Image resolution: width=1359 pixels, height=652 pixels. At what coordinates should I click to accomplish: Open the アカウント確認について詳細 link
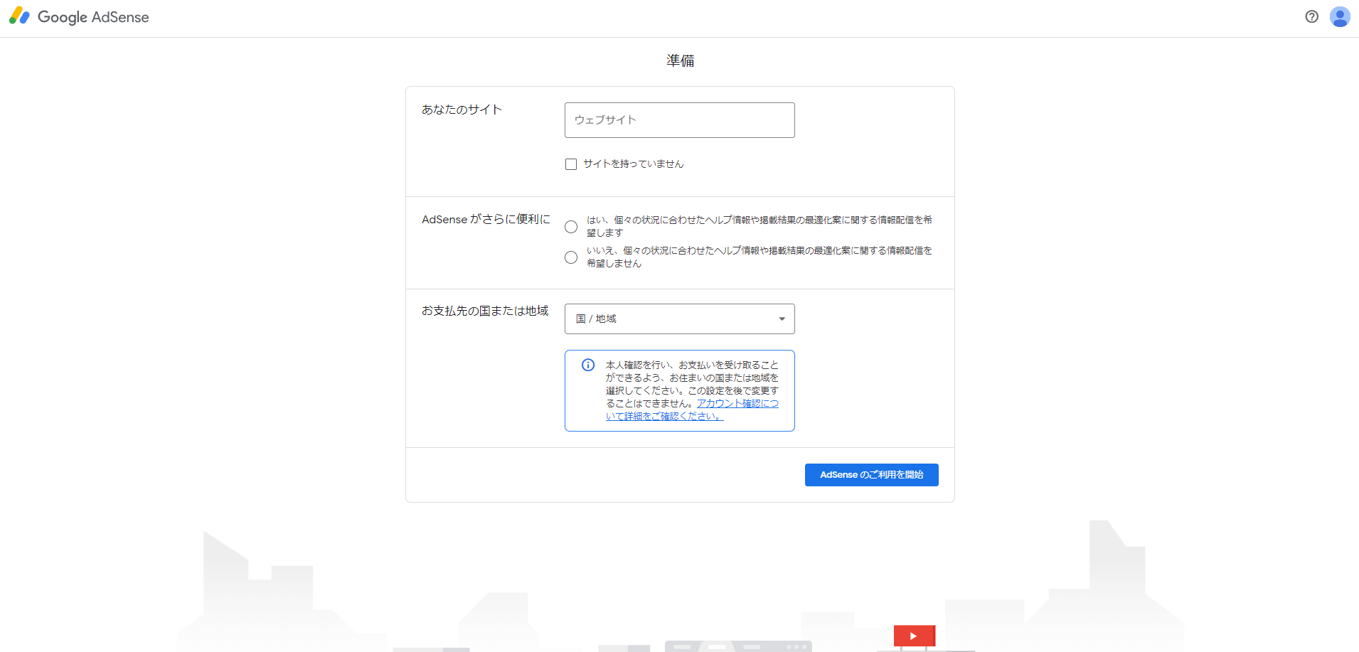(692, 410)
